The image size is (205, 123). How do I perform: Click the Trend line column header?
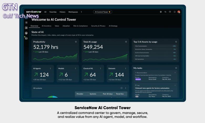click(120, 94)
